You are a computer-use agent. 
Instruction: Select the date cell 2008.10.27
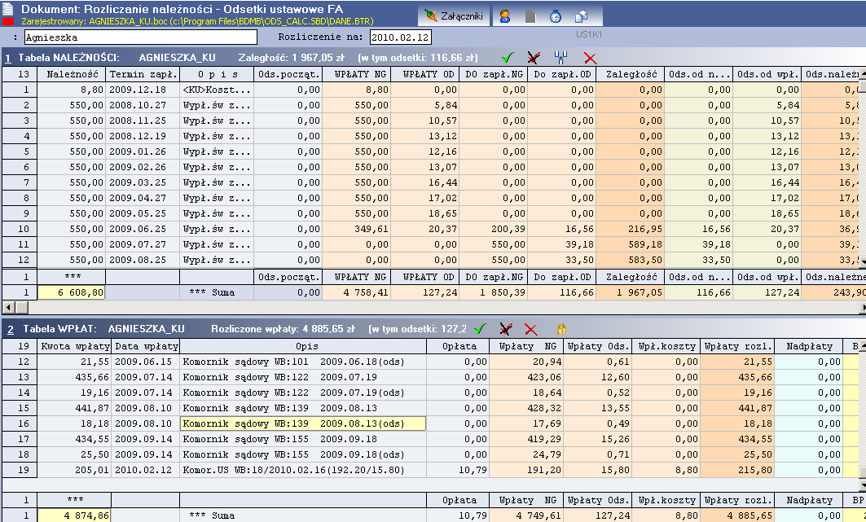pos(143,105)
